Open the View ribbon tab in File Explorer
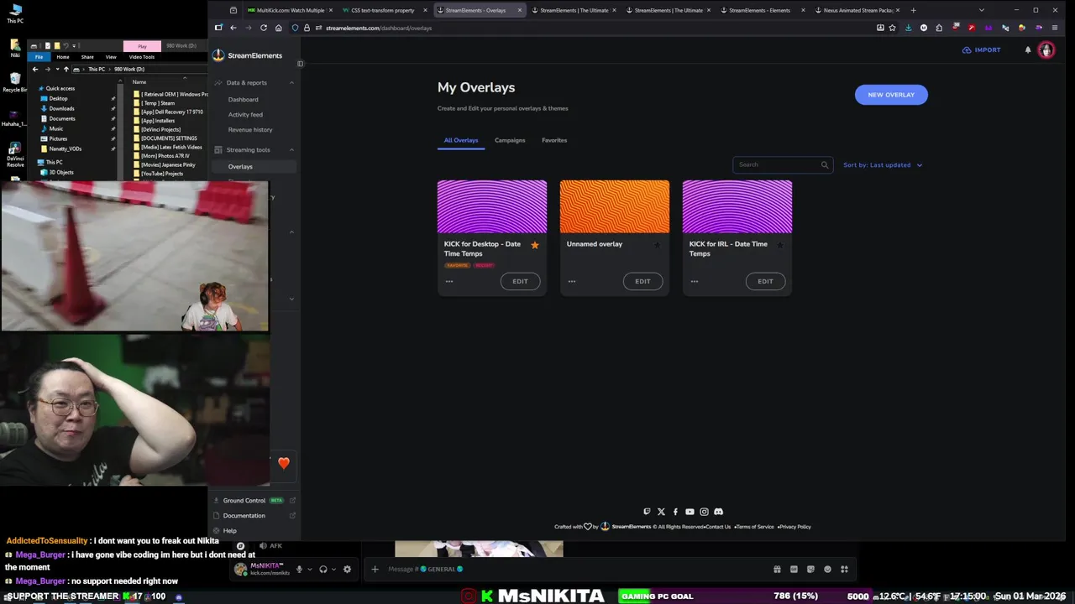 click(111, 57)
